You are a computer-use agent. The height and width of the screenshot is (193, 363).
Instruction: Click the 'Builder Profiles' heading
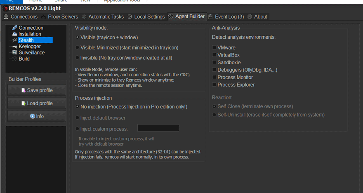(25, 79)
